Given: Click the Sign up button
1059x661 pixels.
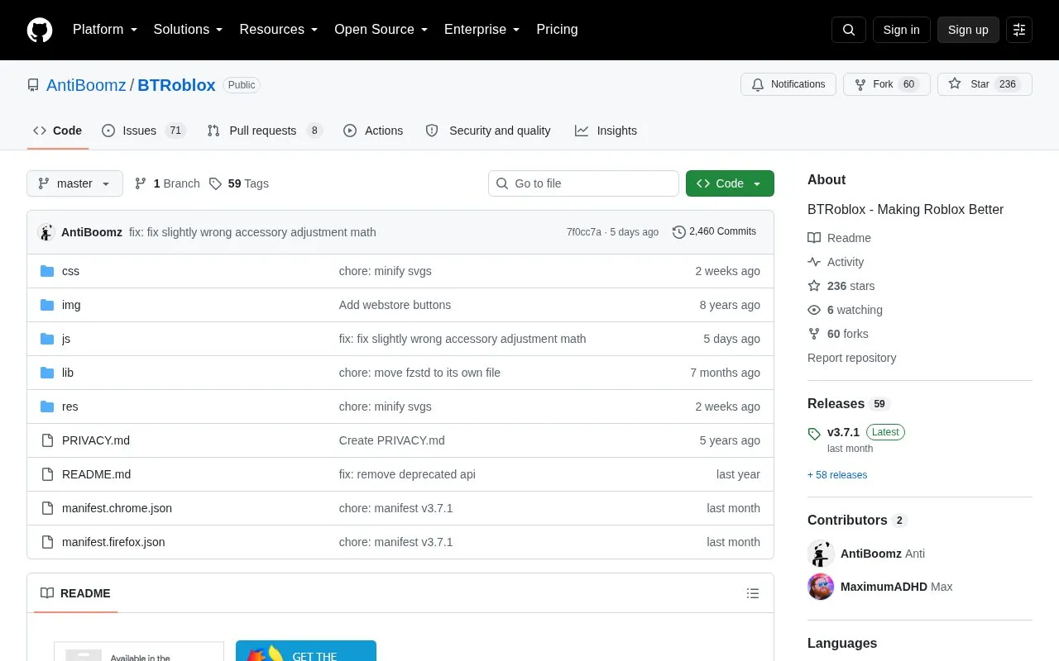Looking at the screenshot, I should [968, 30].
